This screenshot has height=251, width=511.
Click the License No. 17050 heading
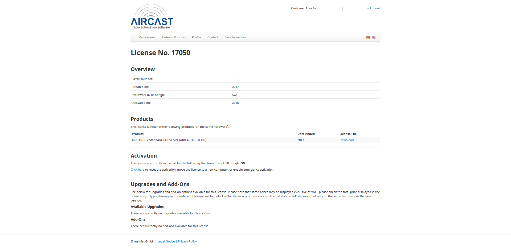coord(160,53)
